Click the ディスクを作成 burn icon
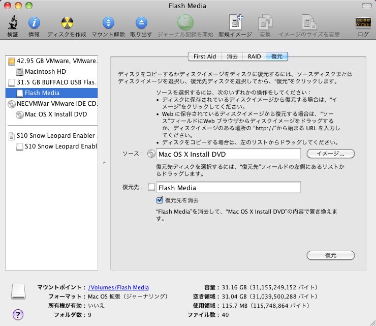376x326 pixels. click(67, 23)
